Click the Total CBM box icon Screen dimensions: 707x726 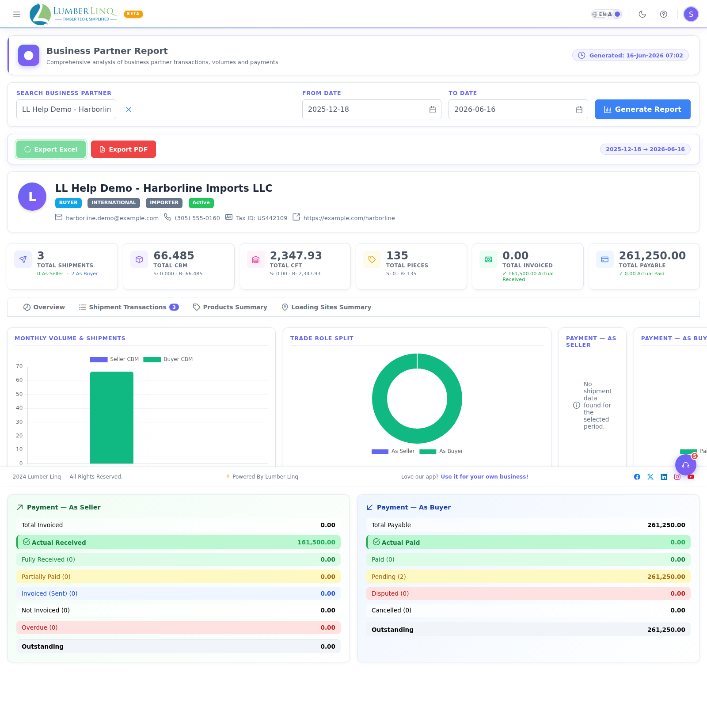(x=139, y=259)
